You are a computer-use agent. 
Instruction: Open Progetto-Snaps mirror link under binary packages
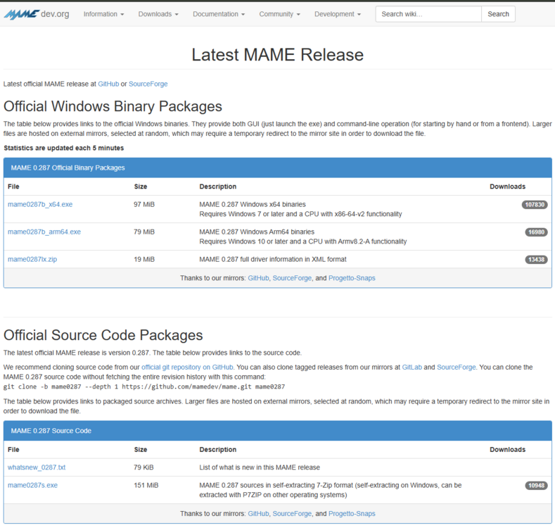(352, 278)
